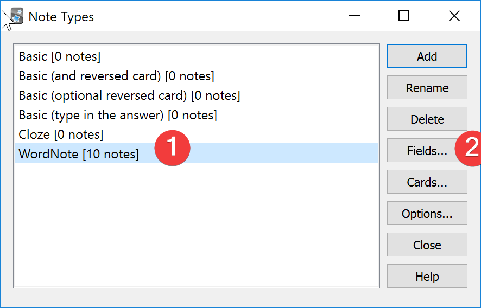Image resolution: width=481 pixels, height=308 pixels.
Task: Click the Close button in the dialog
Action: [x=427, y=245]
